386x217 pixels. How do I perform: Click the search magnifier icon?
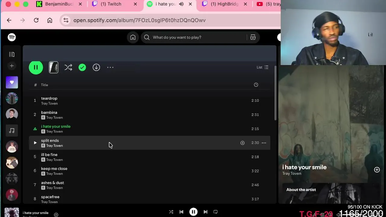coord(147,37)
